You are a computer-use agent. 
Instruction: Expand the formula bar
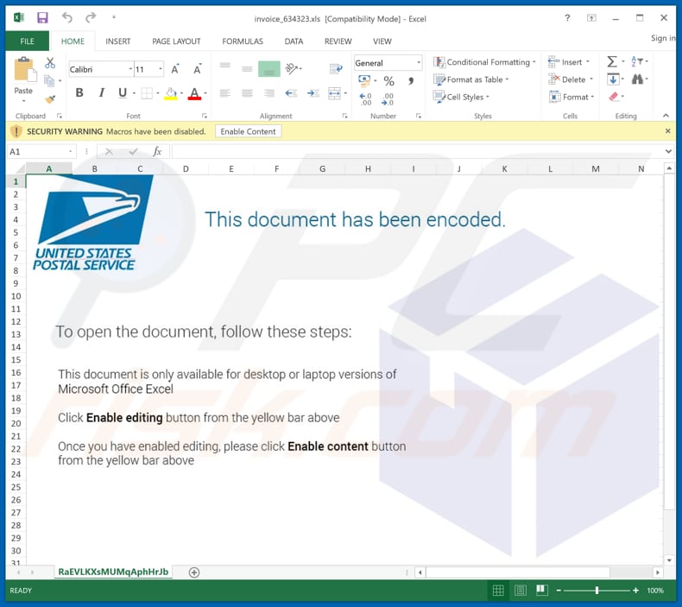668,151
